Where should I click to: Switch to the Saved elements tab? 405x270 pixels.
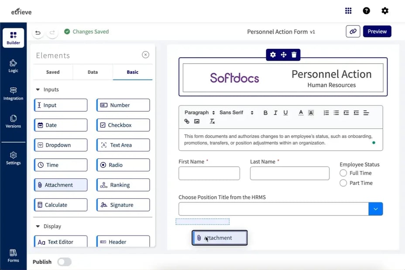click(52, 72)
